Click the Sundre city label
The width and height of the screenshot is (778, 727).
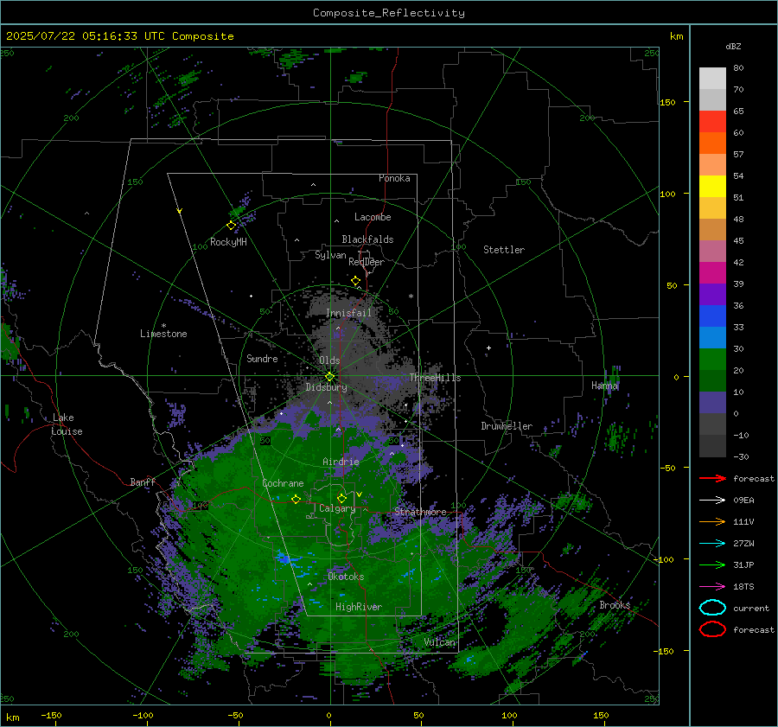point(262,358)
